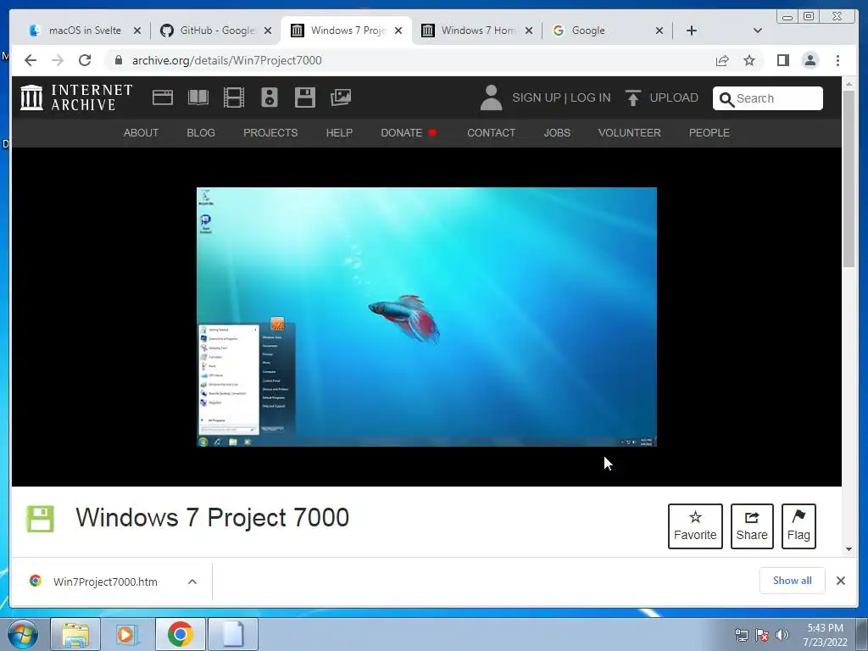Open the Web (Wayback) media icon
Screen dimensions: 868x651
click(x=163, y=97)
